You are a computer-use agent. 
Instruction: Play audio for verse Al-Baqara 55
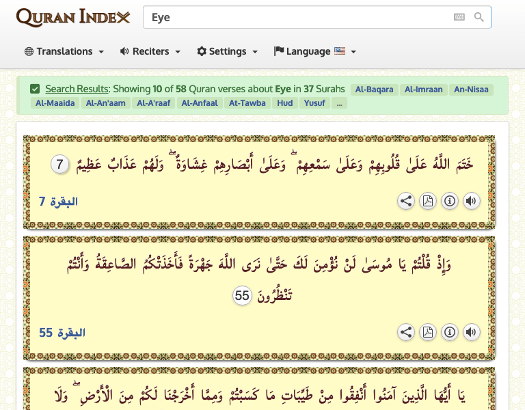tap(471, 332)
